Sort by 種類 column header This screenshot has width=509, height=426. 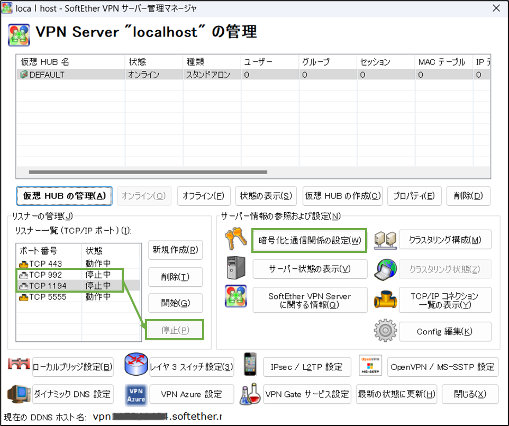[212, 62]
